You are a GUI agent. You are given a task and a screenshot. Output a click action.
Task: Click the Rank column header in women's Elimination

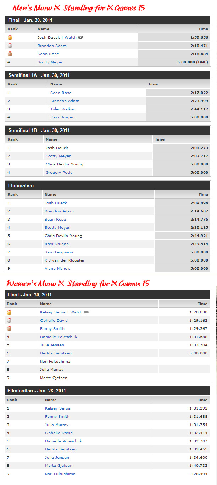pyautogui.click(x=12, y=400)
